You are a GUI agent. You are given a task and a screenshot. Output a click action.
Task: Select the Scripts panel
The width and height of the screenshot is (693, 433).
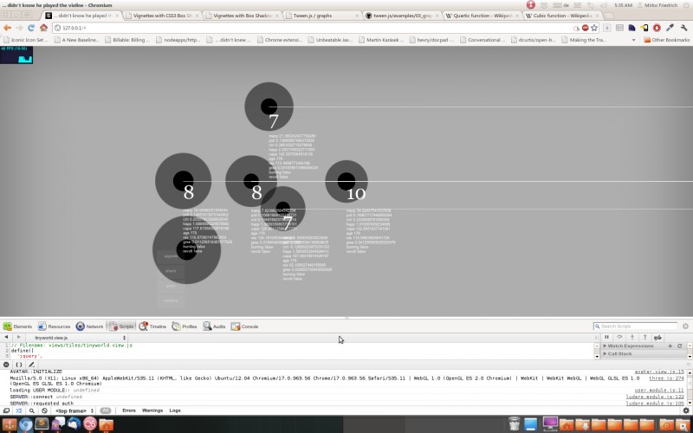pyautogui.click(x=121, y=326)
